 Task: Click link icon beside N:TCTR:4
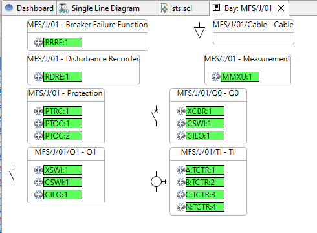pyautogui.click(x=181, y=206)
